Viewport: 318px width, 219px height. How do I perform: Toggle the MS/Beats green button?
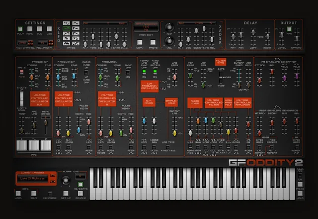click(80, 184)
